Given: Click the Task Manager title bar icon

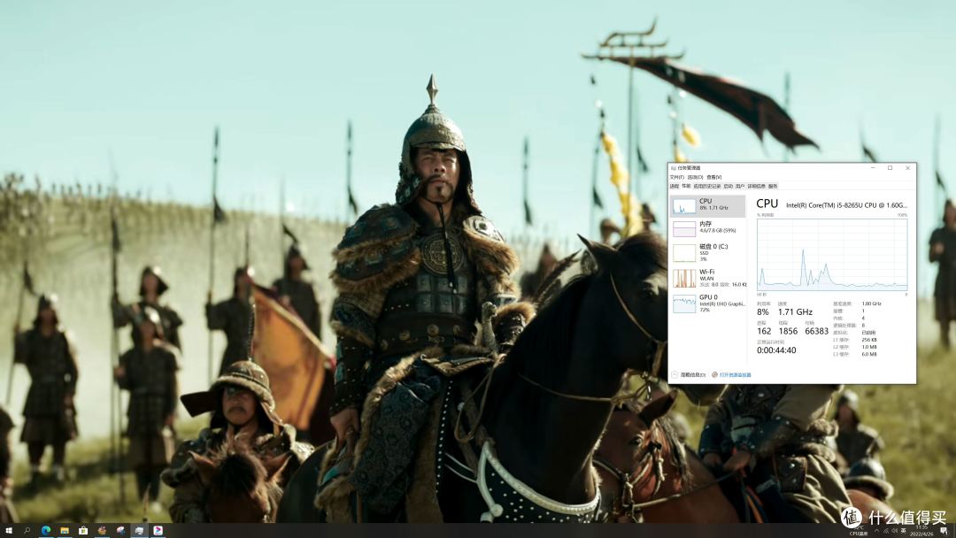Looking at the screenshot, I should [x=674, y=168].
